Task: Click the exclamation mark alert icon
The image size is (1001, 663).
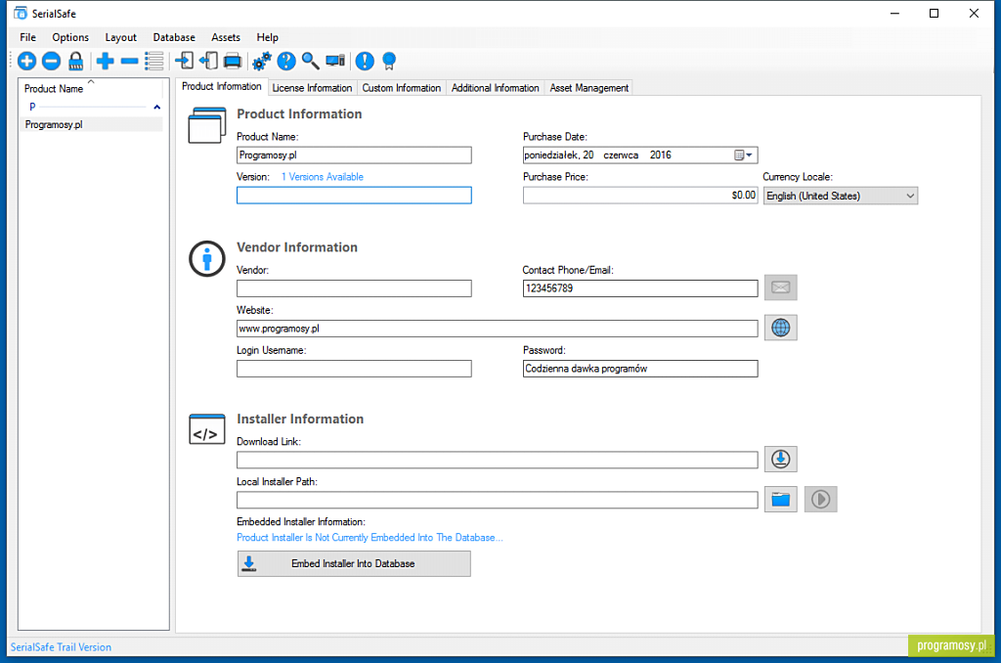Action: (365, 62)
